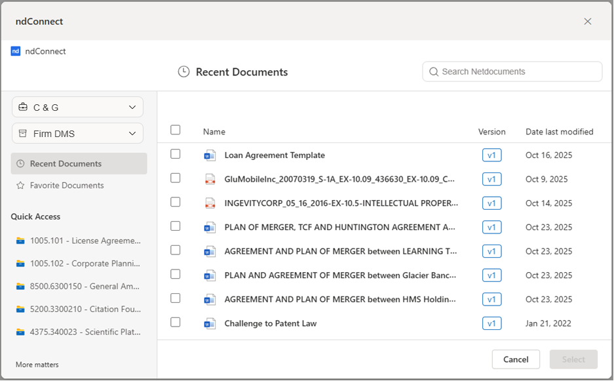614x381 pixels.
Task: Sort by the Name column header
Action: point(214,132)
